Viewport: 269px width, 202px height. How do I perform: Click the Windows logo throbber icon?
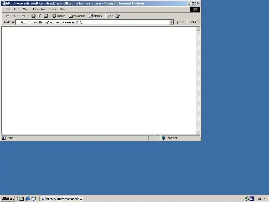(195, 9)
